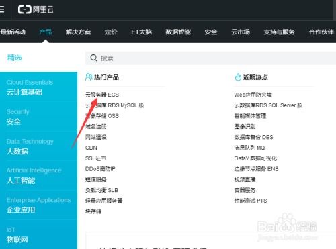
Task: Open 云数据库 RDS MySQL 版 link
Action: [x=115, y=105]
